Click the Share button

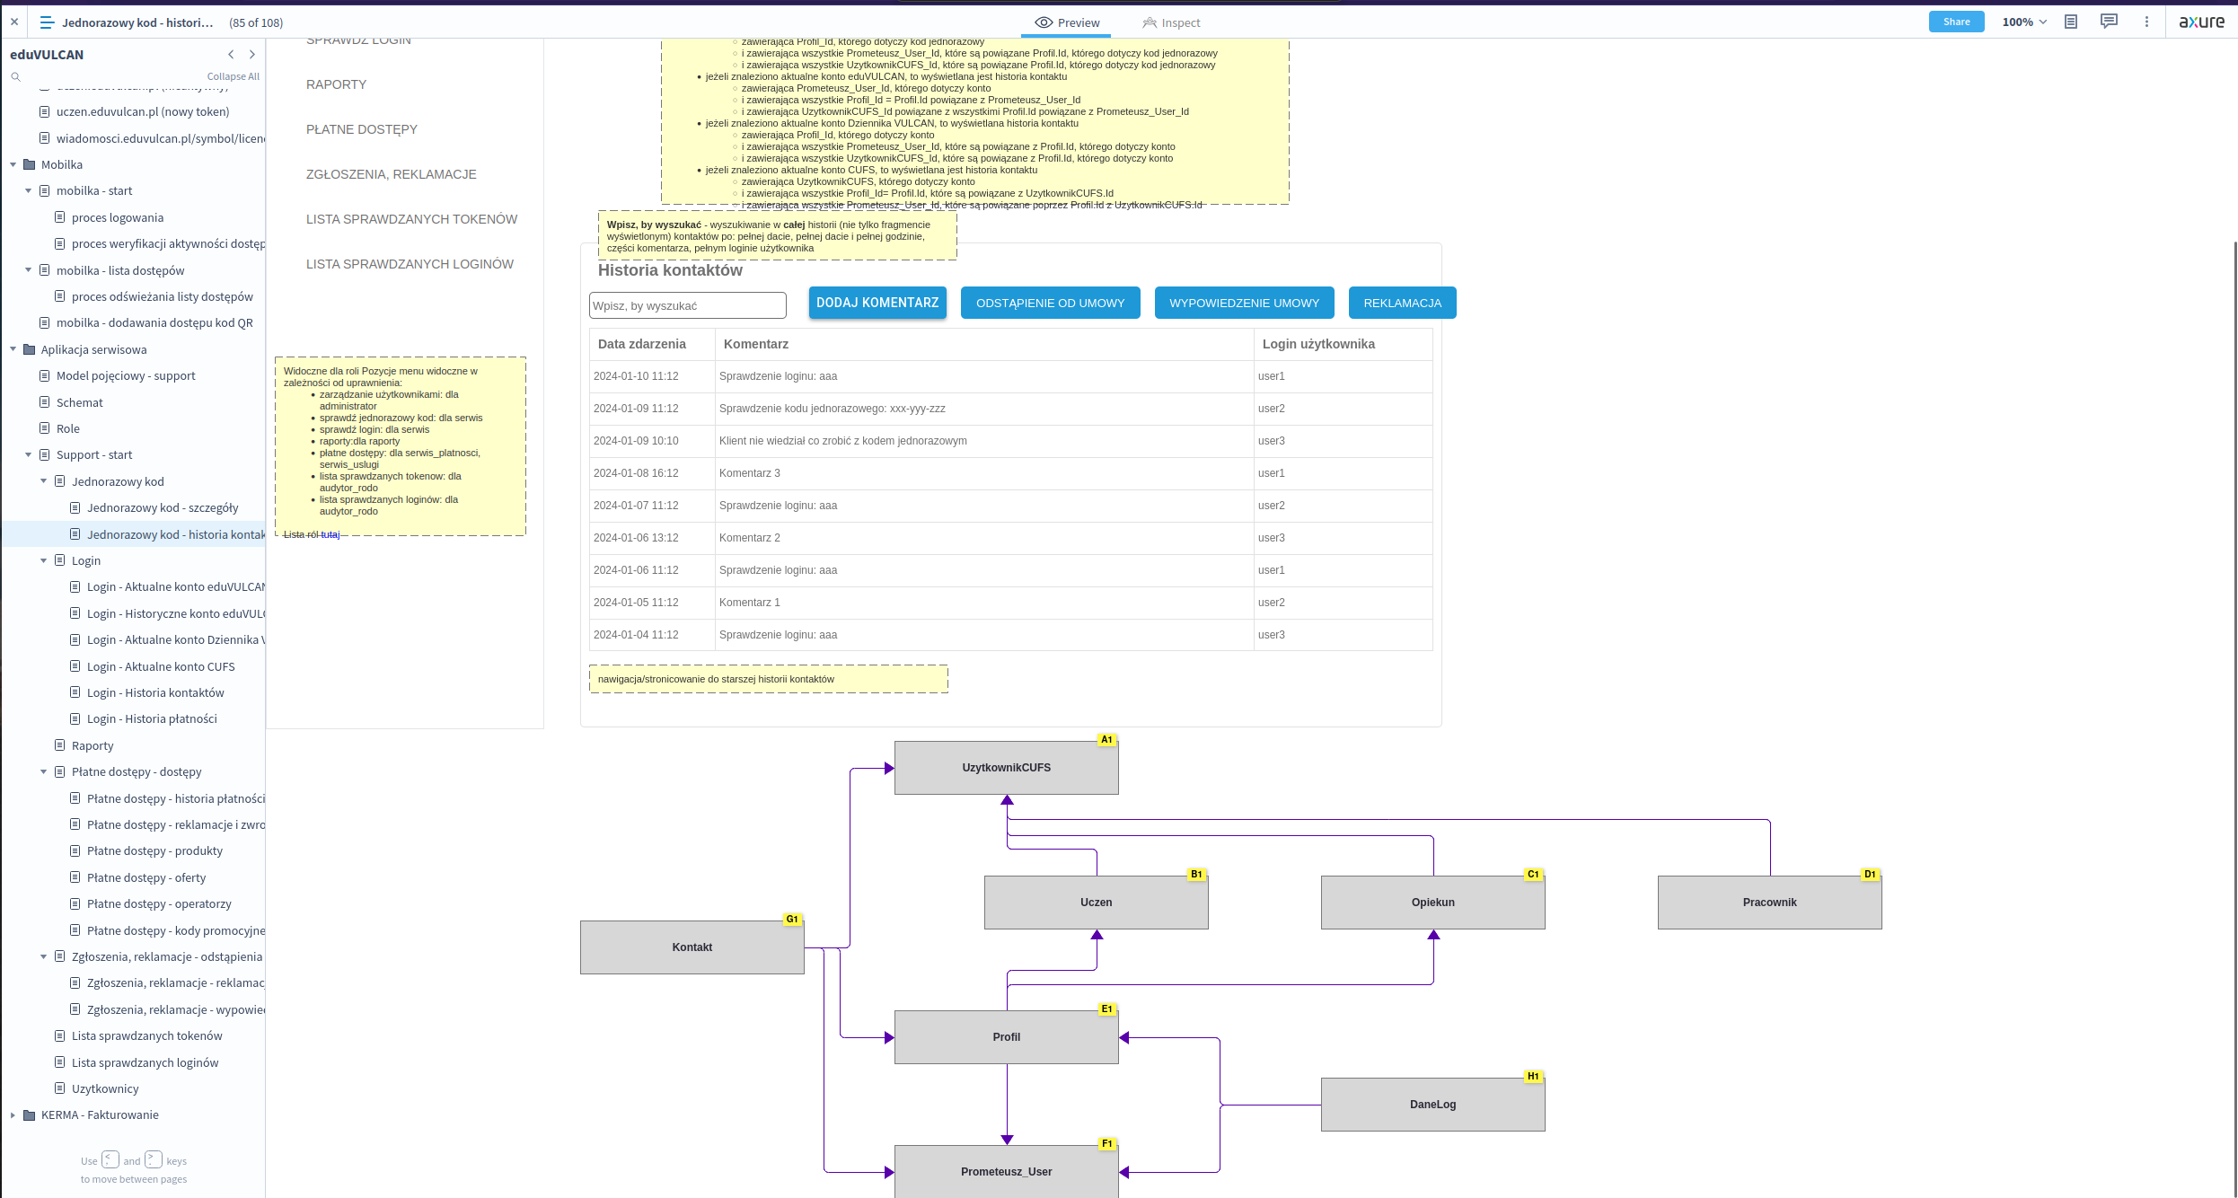[1956, 22]
